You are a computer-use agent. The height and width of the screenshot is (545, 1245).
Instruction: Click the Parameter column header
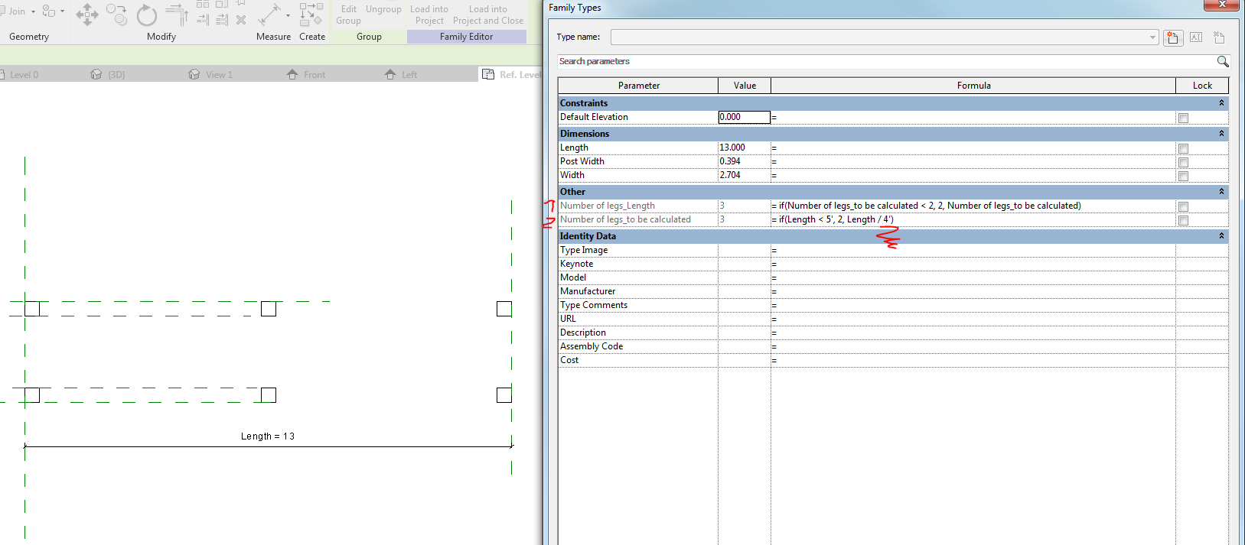[638, 86]
